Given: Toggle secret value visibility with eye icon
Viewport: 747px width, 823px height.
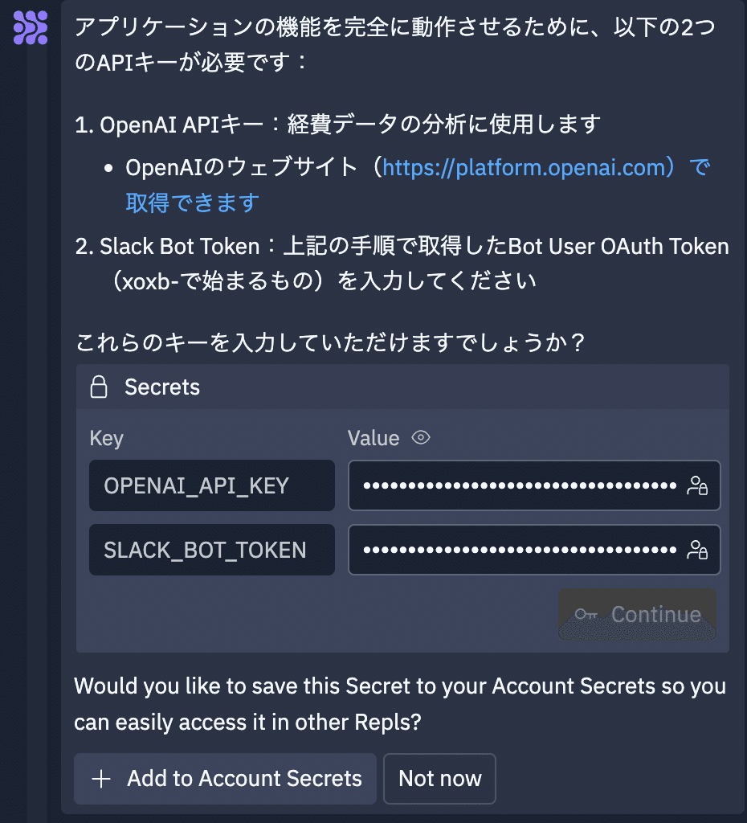Looking at the screenshot, I should point(421,438).
